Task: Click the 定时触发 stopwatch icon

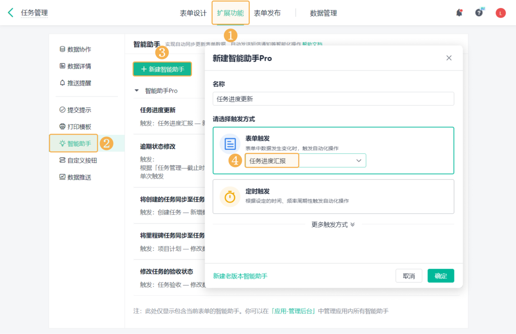Action: click(x=230, y=197)
